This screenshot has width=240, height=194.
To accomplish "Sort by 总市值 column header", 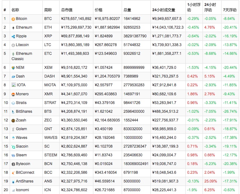I will pos(67,10).
